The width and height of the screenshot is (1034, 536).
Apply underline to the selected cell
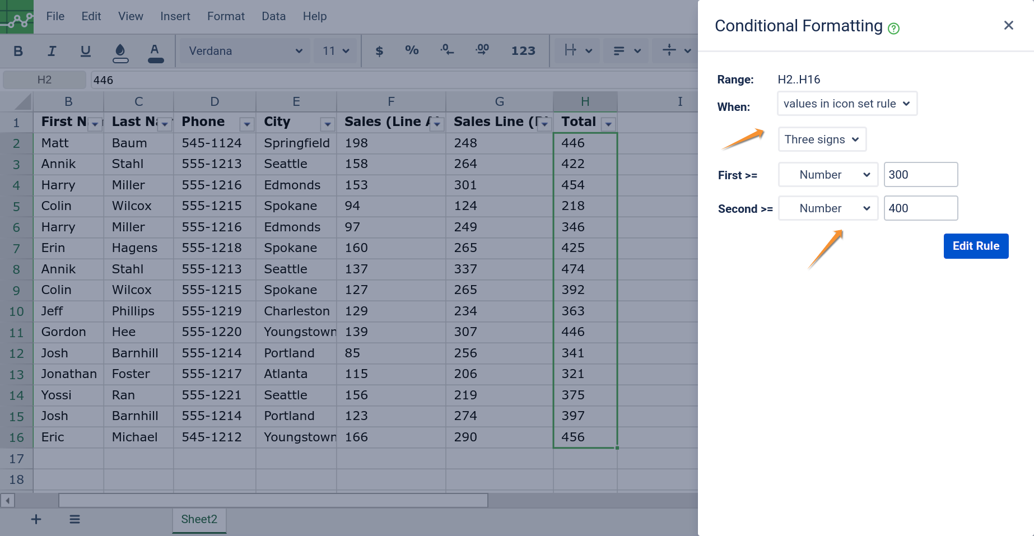85,51
